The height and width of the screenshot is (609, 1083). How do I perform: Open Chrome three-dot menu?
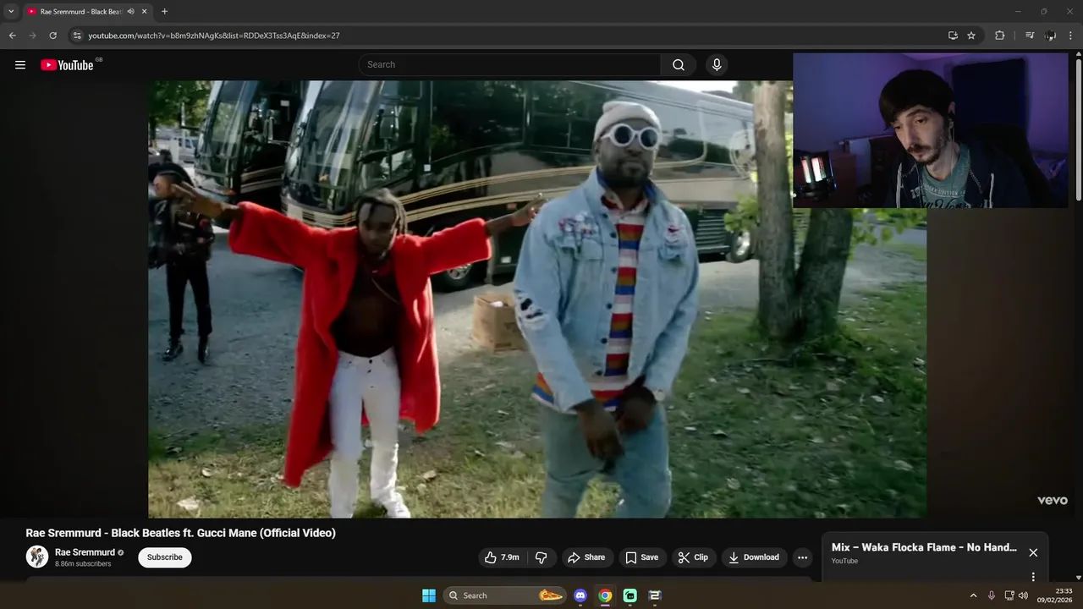tap(1071, 36)
